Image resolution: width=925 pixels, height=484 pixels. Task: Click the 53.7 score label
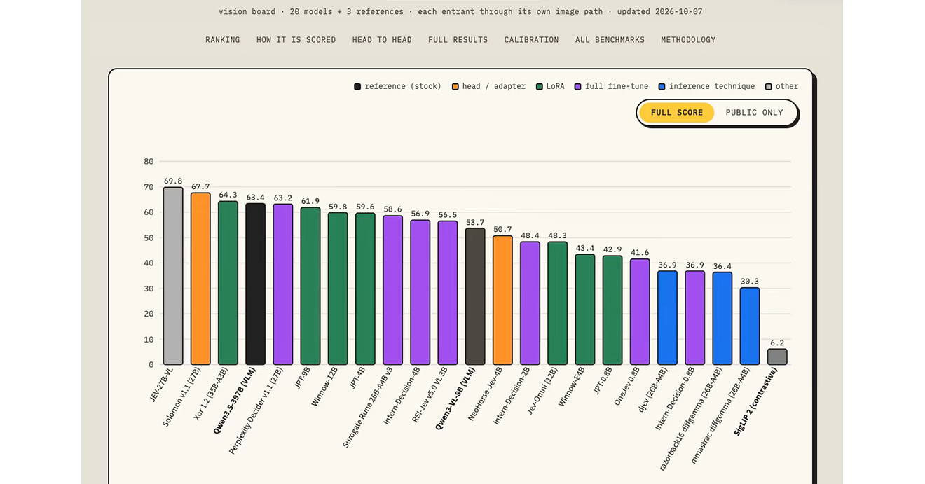[475, 222]
